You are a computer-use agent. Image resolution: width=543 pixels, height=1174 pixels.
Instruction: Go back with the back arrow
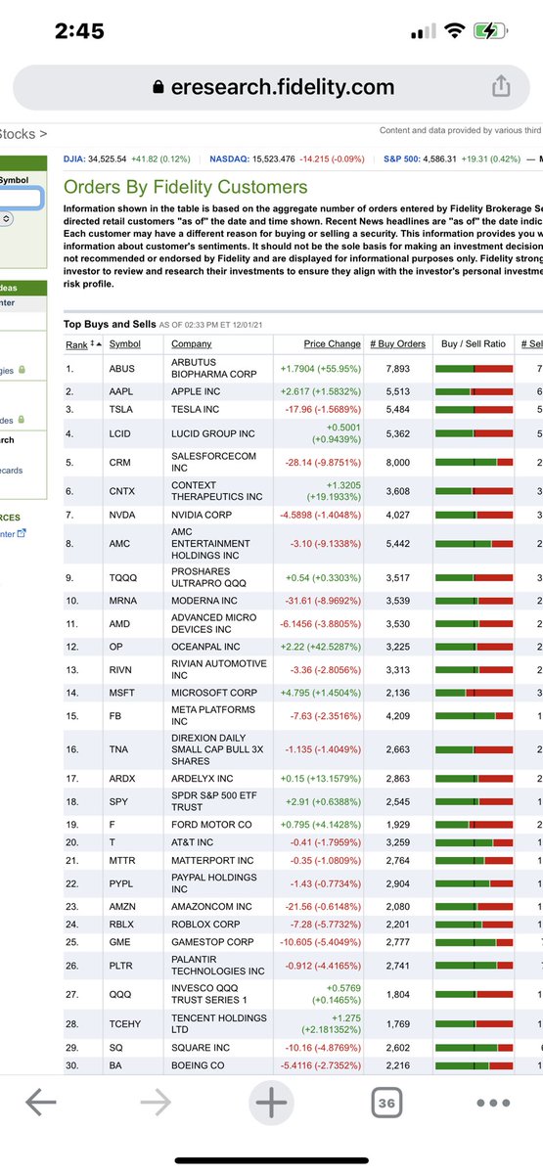(x=40, y=1103)
